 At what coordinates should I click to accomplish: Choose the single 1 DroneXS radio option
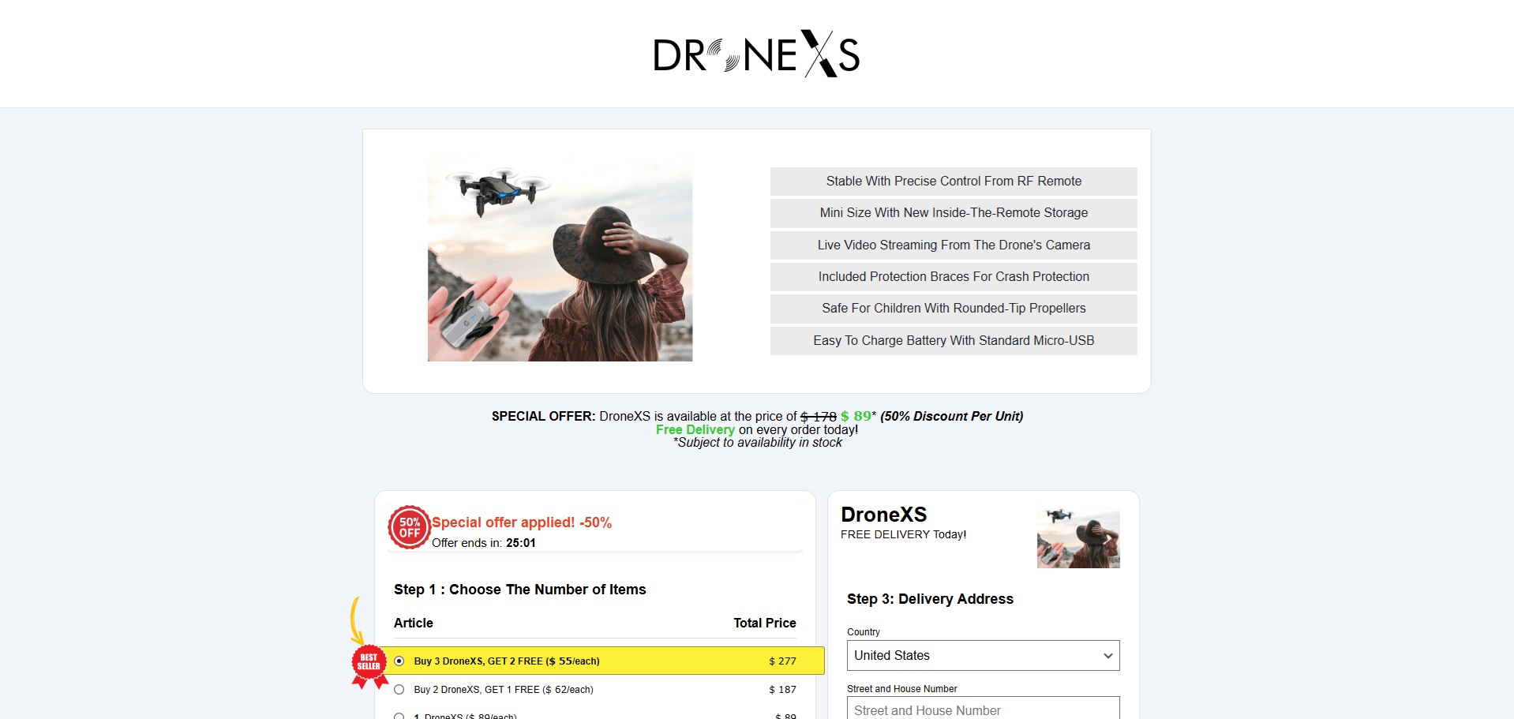pyautogui.click(x=399, y=715)
